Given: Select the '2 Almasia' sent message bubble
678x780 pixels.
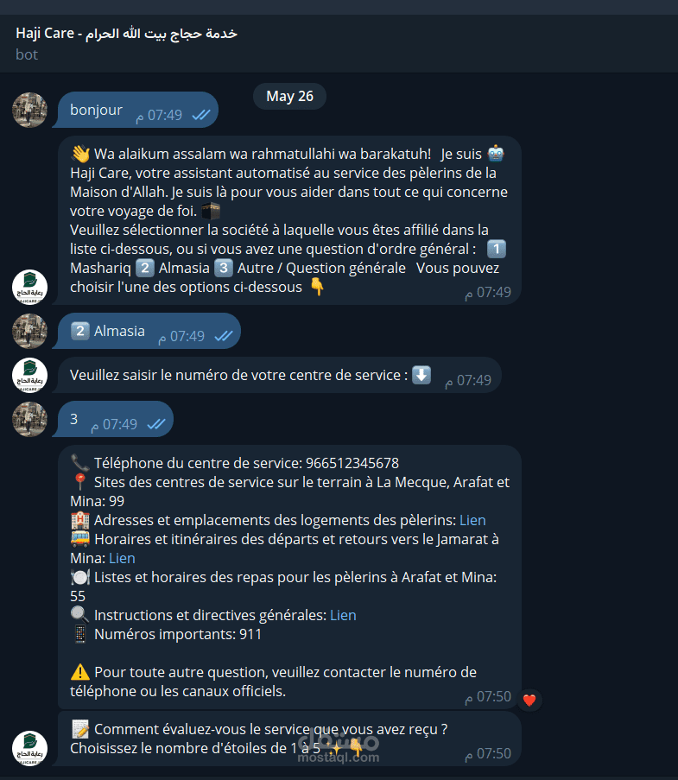Looking at the screenshot, I should [148, 331].
